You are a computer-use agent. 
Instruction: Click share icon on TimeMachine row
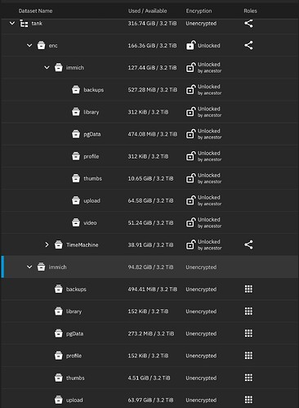pos(248,244)
